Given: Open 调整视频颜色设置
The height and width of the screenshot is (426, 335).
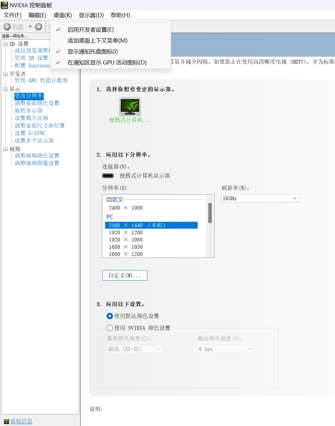Looking at the screenshot, I should pyautogui.click(x=37, y=156).
